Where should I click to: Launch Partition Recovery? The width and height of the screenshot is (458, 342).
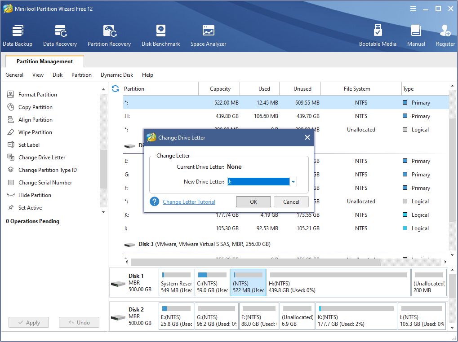point(109,36)
